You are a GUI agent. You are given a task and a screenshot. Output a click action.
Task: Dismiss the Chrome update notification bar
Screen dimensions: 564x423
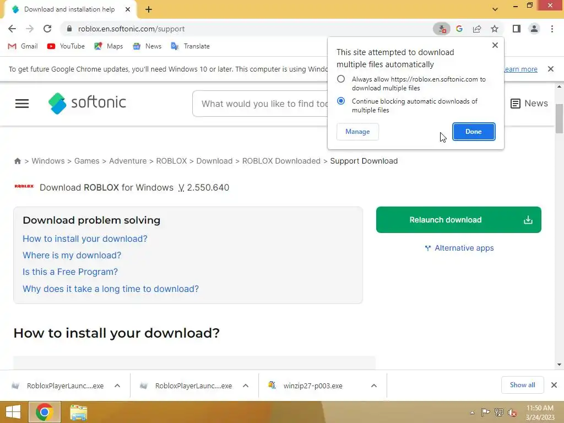point(551,69)
